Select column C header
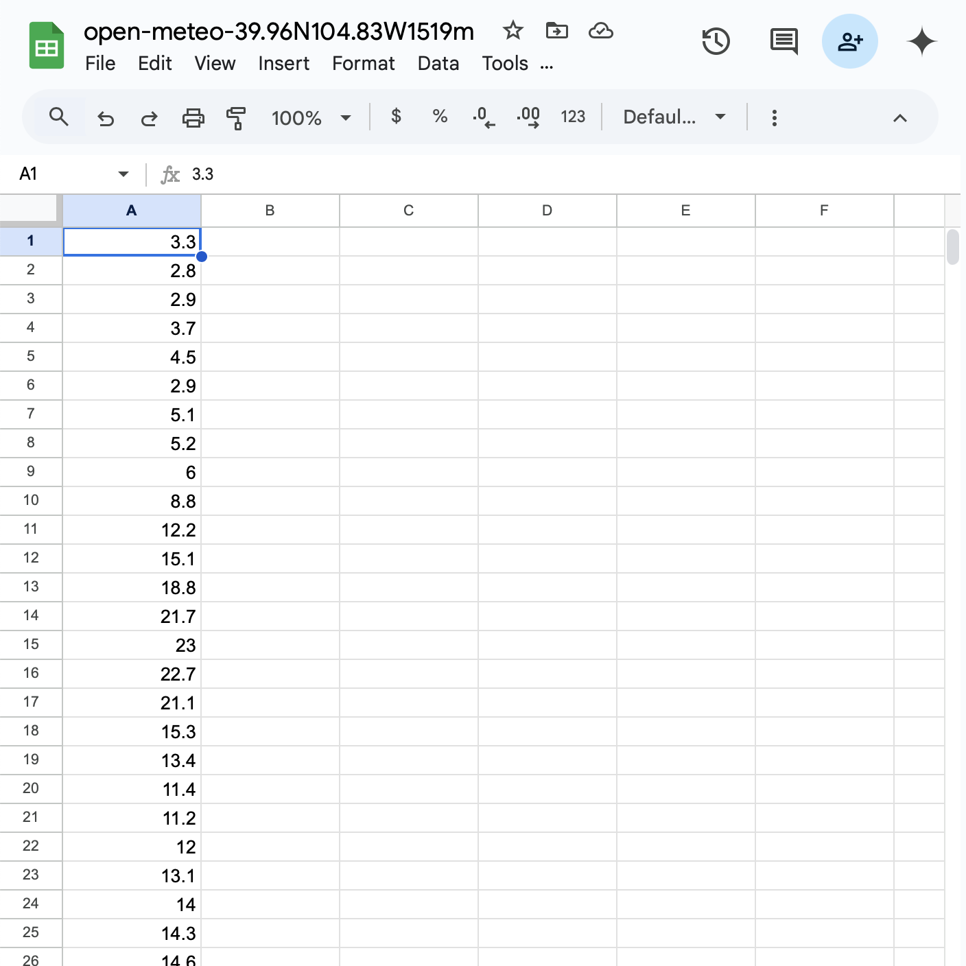 coord(409,211)
